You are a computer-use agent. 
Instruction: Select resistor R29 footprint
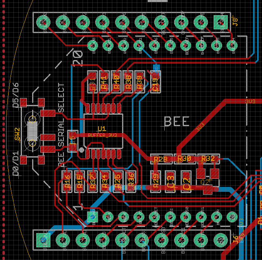tap(155, 182)
